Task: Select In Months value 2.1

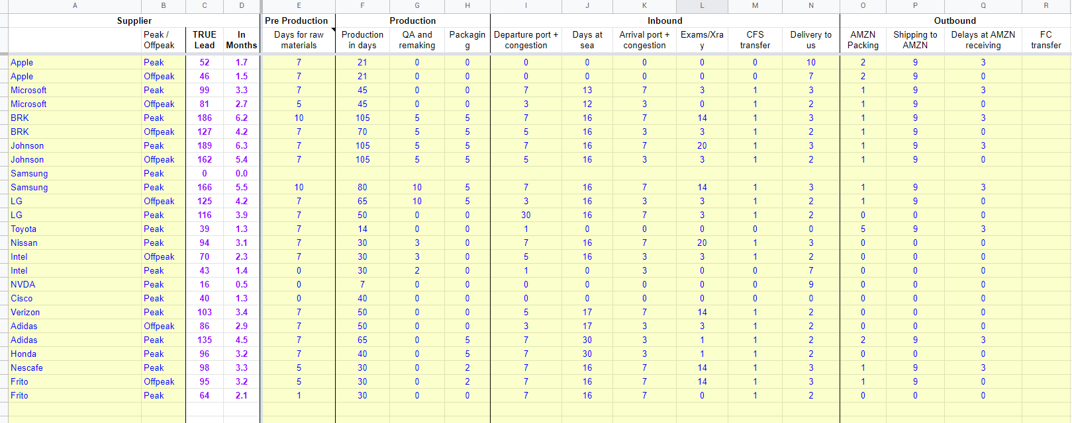Action: coord(242,395)
